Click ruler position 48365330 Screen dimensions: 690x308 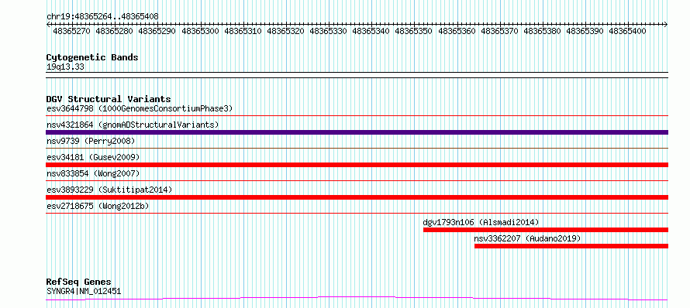(x=328, y=31)
